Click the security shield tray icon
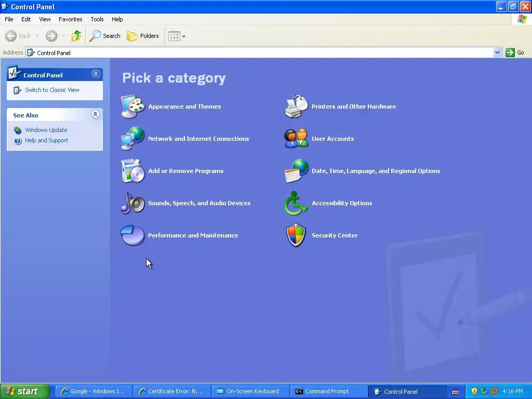Viewport: 532px width, 399px height. coord(474,391)
